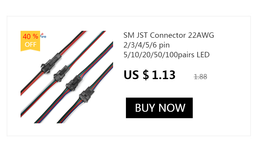Viewport: 257px width, 149px height.
Task: Click the yellow 40 % OFF badge
Action: click(30, 41)
